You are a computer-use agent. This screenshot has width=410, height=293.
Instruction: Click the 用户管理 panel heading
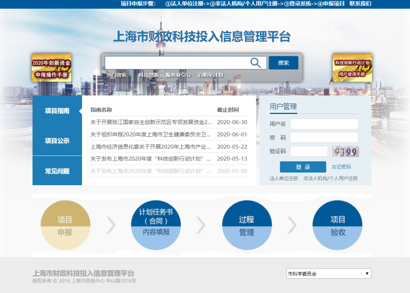(x=283, y=106)
